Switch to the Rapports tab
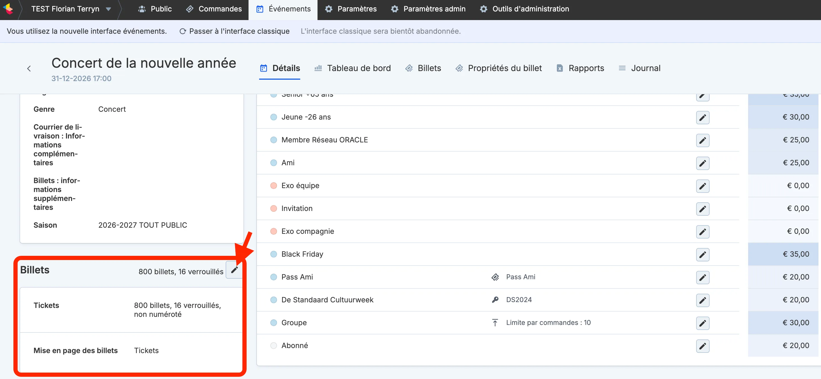821x379 pixels. [x=580, y=68]
